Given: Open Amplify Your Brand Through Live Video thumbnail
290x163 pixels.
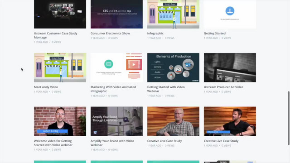Looking at the screenshot, I should coord(116,121).
